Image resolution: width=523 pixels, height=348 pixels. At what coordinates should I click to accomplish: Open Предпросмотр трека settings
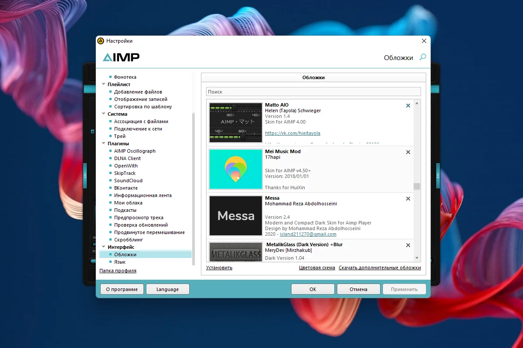click(x=139, y=217)
